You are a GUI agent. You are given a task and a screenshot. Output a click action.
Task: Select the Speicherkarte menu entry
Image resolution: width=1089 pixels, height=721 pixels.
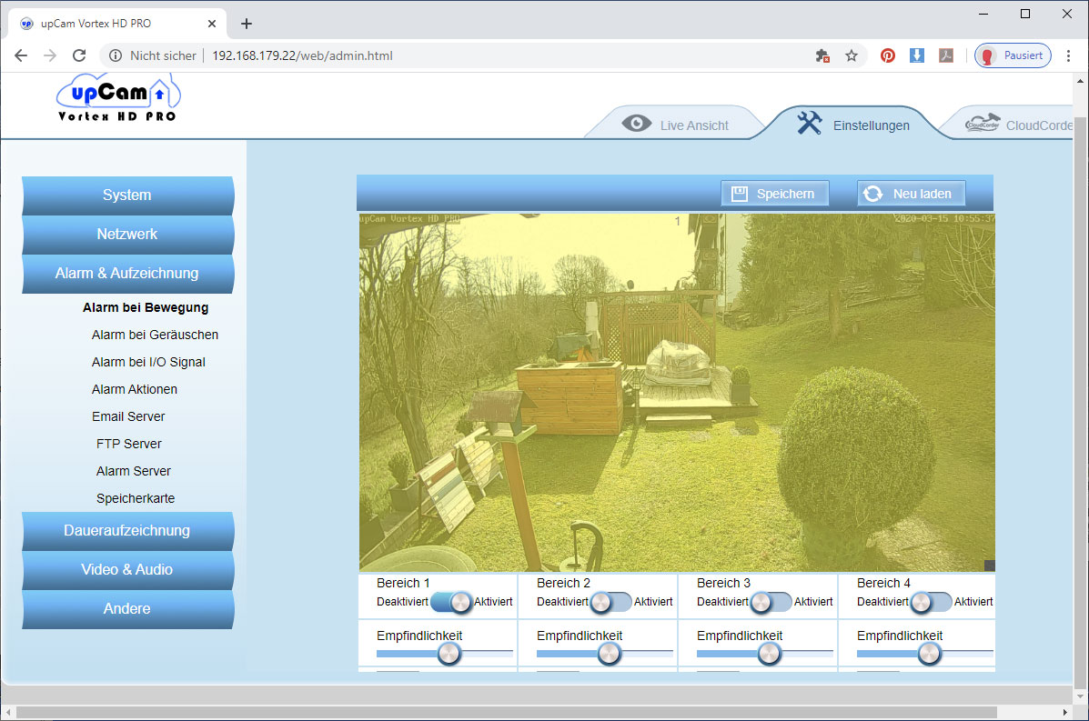(x=136, y=498)
